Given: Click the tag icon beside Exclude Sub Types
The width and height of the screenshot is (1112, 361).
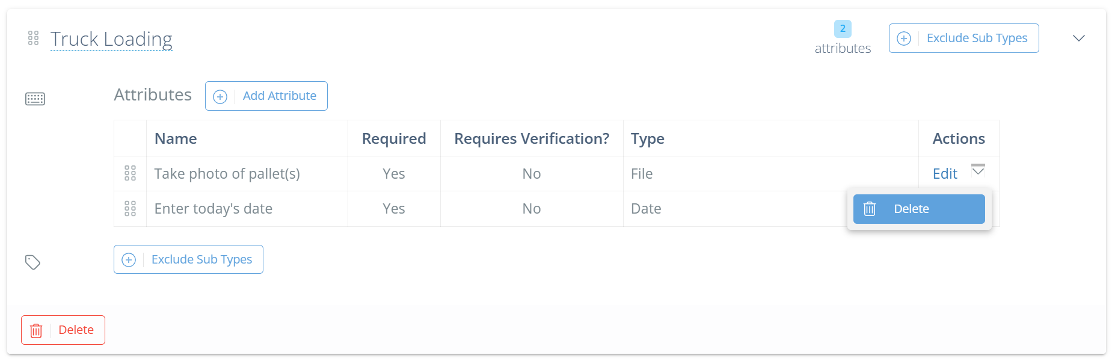Looking at the screenshot, I should click(x=32, y=262).
